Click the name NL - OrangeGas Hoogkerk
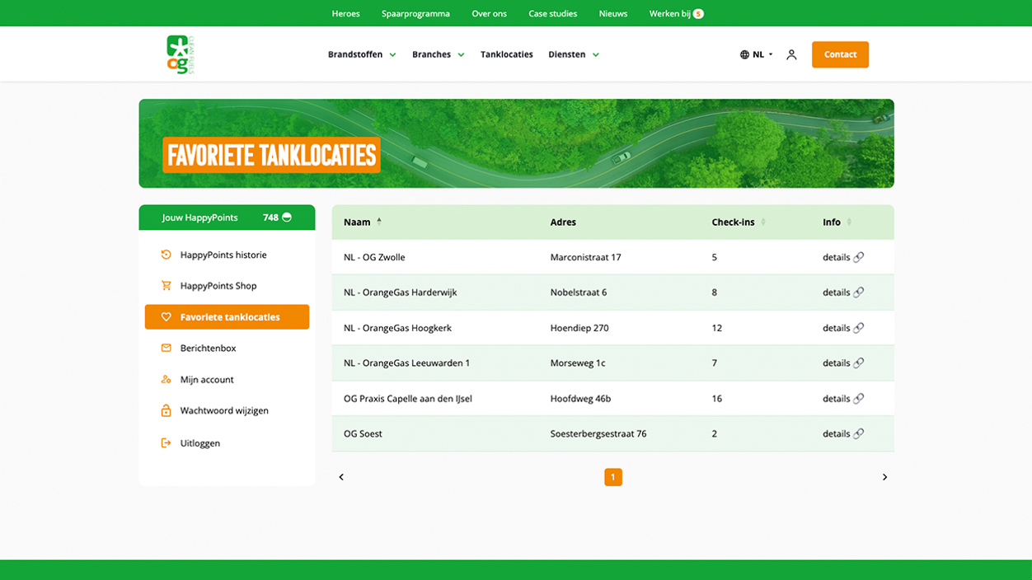 click(x=398, y=328)
